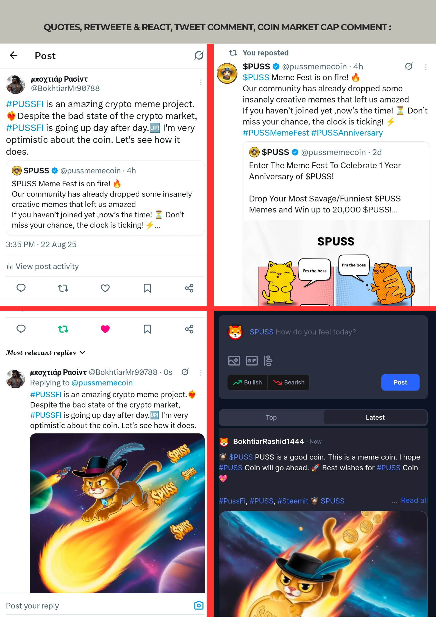Select the Latest tab
436x617 pixels.
(x=375, y=417)
